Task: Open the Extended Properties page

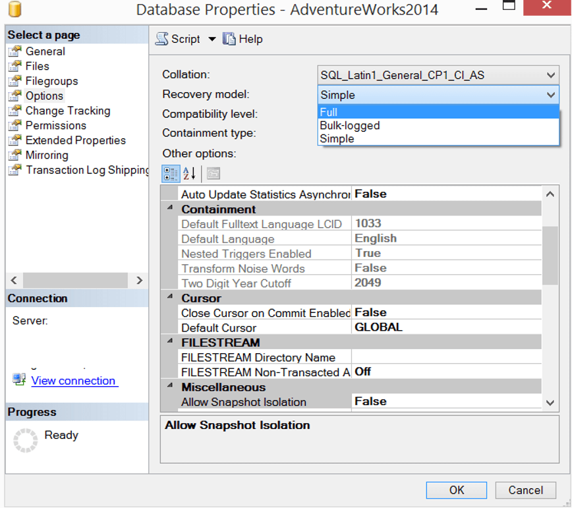Action: point(76,140)
